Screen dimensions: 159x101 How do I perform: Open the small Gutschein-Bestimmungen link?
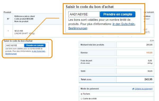click(x=25, y=52)
